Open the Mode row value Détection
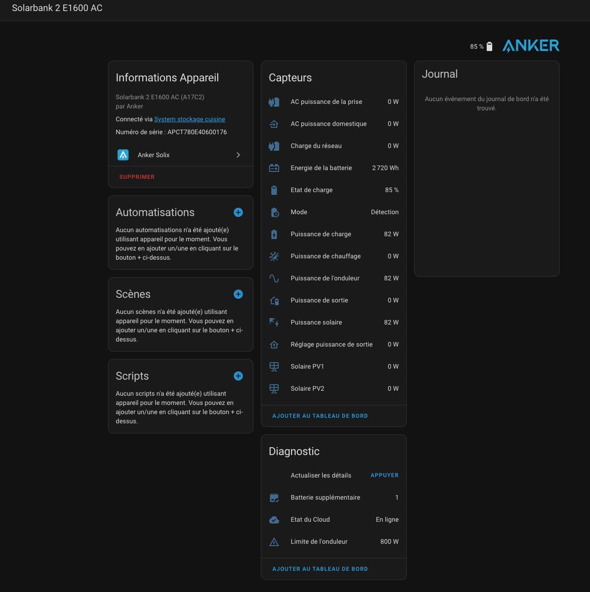The width and height of the screenshot is (590, 592). pyautogui.click(x=385, y=212)
